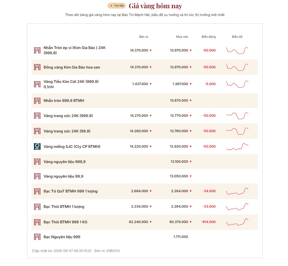Click the -914.000 change value
This screenshot has width=288, height=266.
[x=208, y=222]
